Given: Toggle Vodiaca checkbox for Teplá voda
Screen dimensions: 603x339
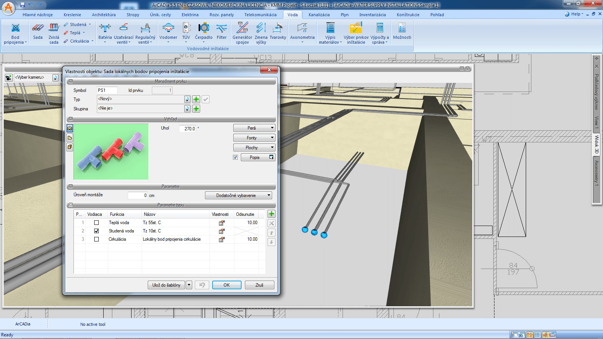Looking at the screenshot, I should coord(96,223).
